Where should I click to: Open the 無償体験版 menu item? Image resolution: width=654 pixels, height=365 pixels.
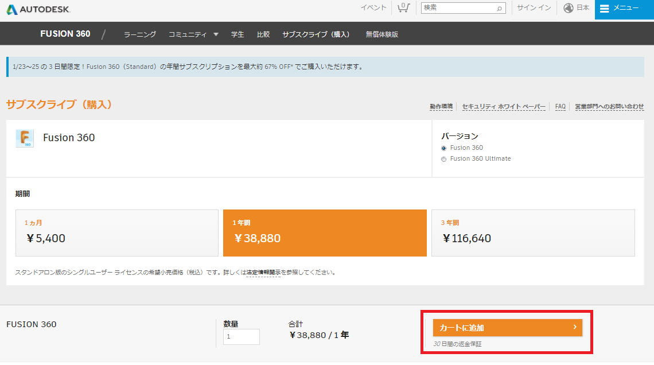tap(382, 34)
